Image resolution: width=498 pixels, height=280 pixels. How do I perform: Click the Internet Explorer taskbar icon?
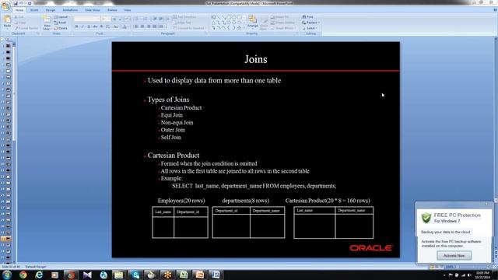click(39, 275)
